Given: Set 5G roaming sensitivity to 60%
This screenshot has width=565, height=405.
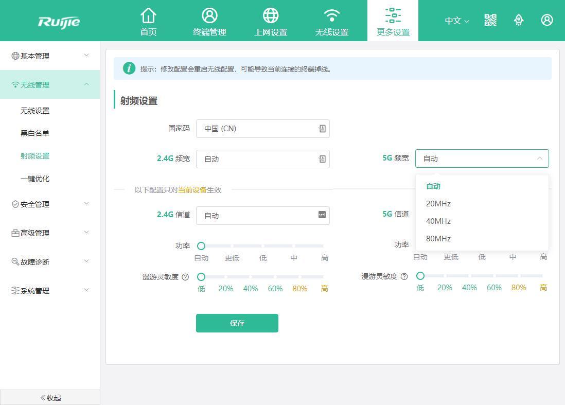Looking at the screenshot, I should [494, 288].
